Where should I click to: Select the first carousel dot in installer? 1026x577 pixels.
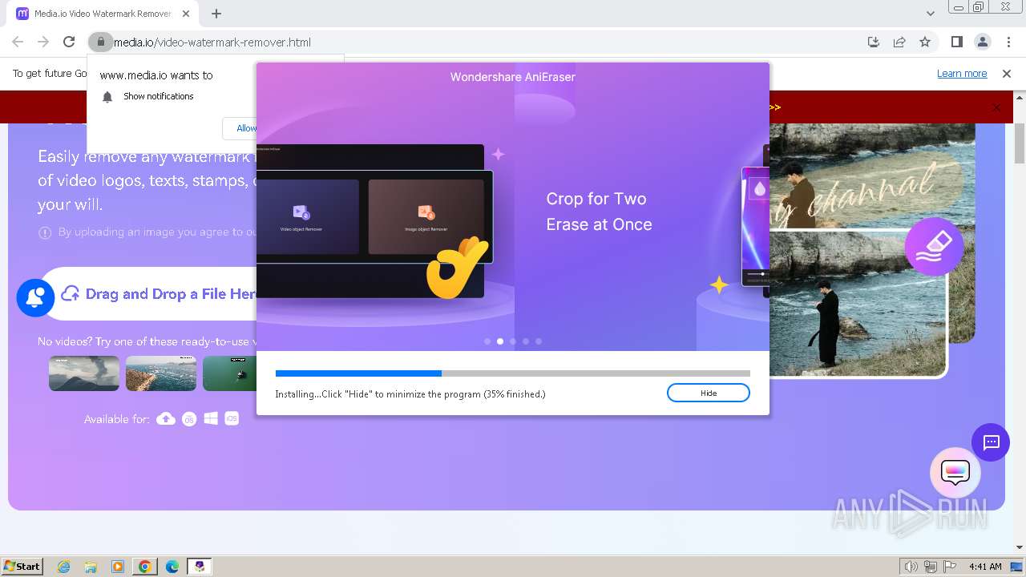487,341
